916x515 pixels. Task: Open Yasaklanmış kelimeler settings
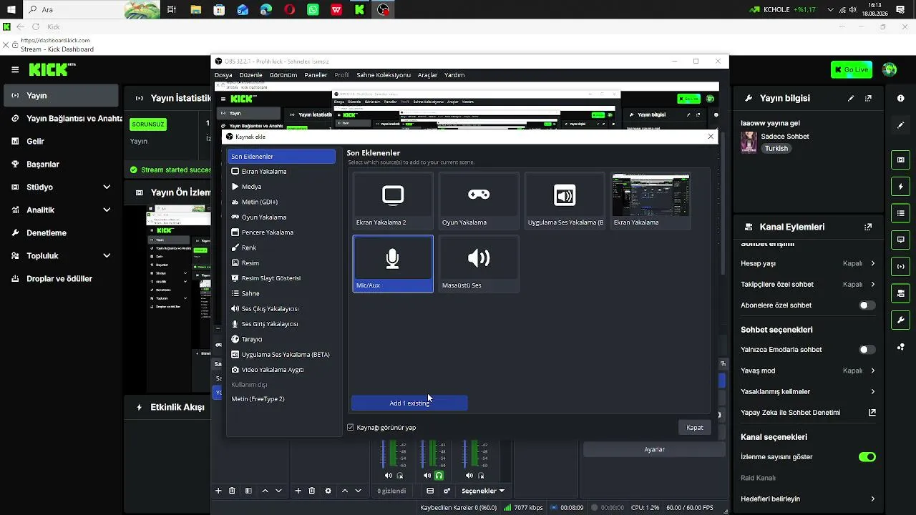coord(808,391)
